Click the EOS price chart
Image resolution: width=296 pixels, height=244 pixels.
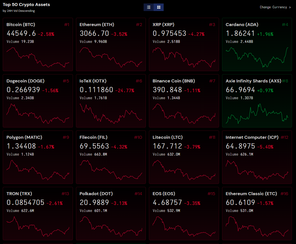pos(184,226)
